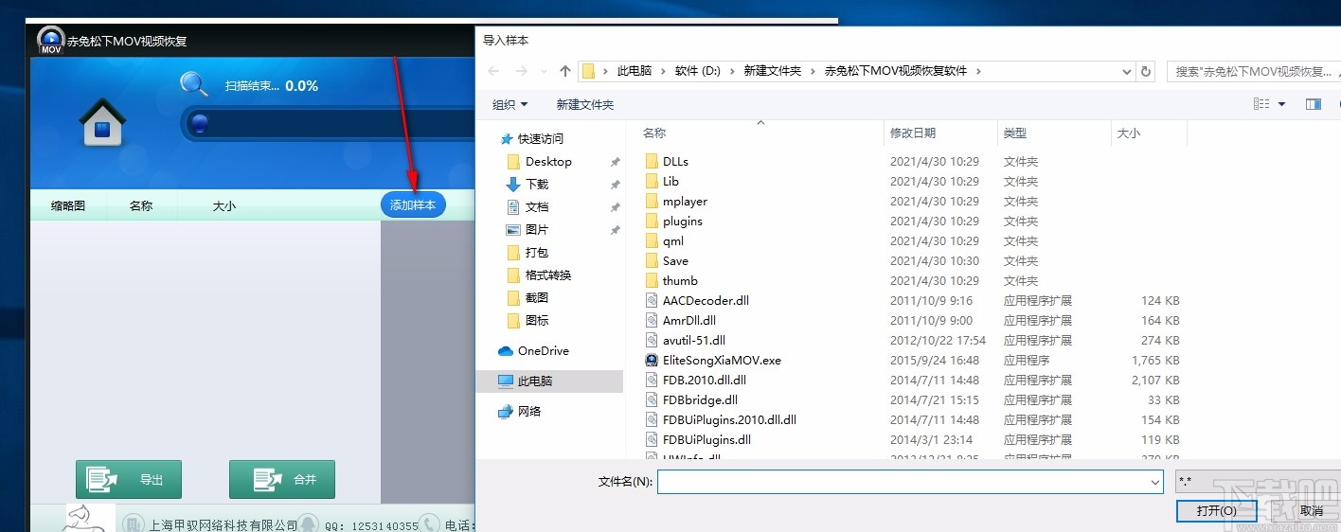1341x532 pixels.
Task: Click the MOV app logo in title bar
Action: [x=50, y=40]
